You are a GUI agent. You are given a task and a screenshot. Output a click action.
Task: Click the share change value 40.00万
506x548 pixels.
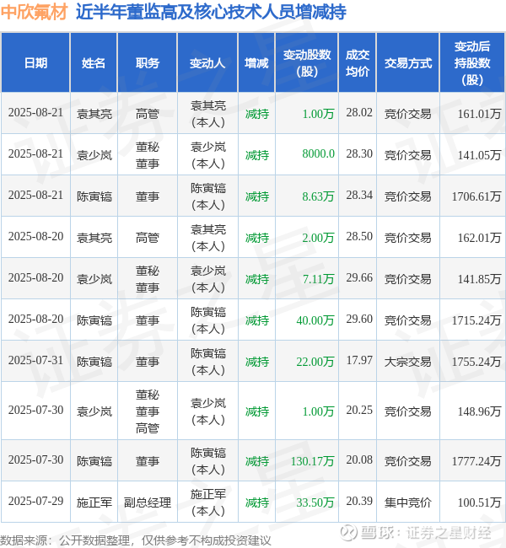(x=315, y=320)
